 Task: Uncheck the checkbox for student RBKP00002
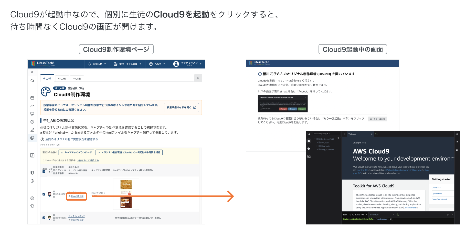[x=44, y=218]
